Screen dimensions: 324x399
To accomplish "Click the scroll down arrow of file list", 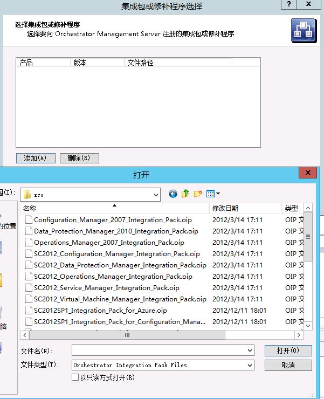I will pos(308,326).
